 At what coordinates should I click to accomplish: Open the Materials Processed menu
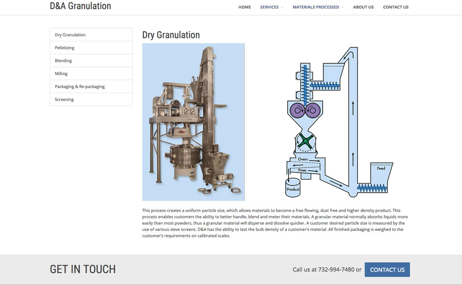(x=316, y=7)
